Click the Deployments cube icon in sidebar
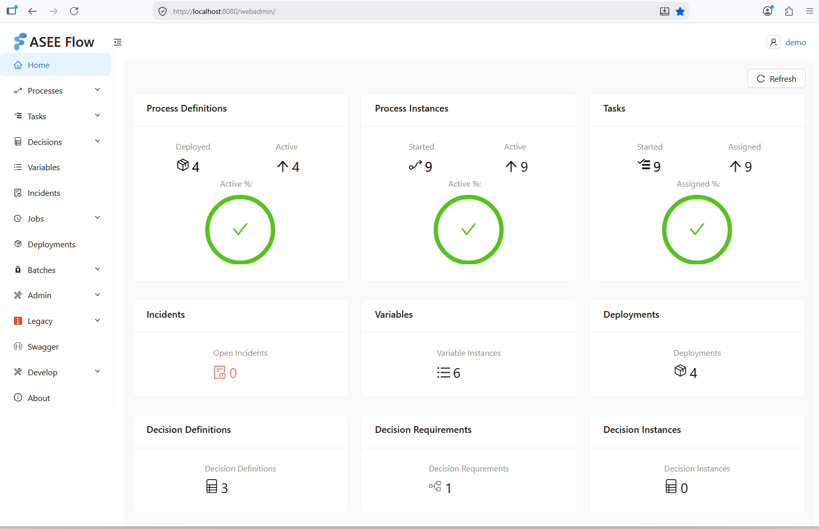The image size is (819, 529). (x=18, y=244)
